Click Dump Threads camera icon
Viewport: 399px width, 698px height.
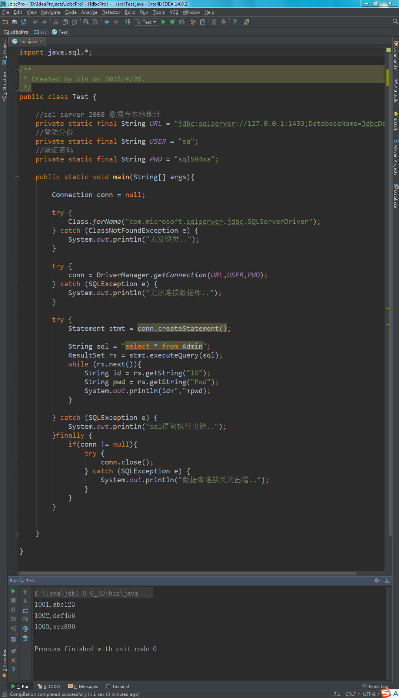(13, 619)
